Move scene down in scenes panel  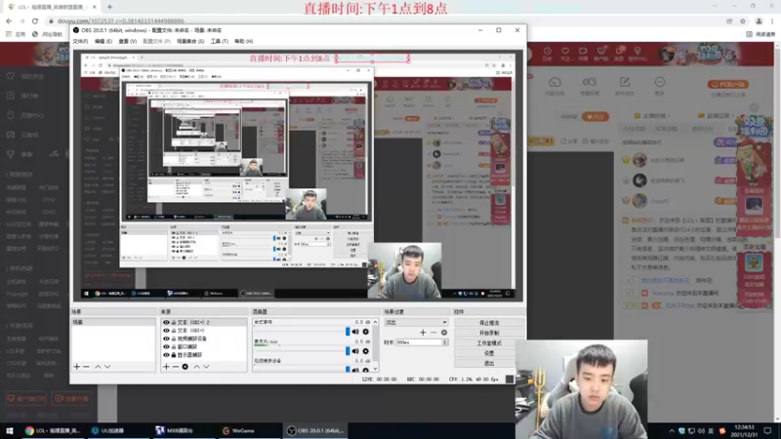tap(107, 367)
